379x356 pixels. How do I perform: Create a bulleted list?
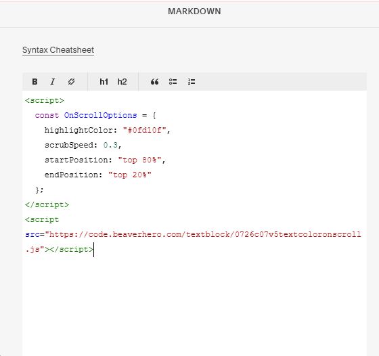pos(173,82)
